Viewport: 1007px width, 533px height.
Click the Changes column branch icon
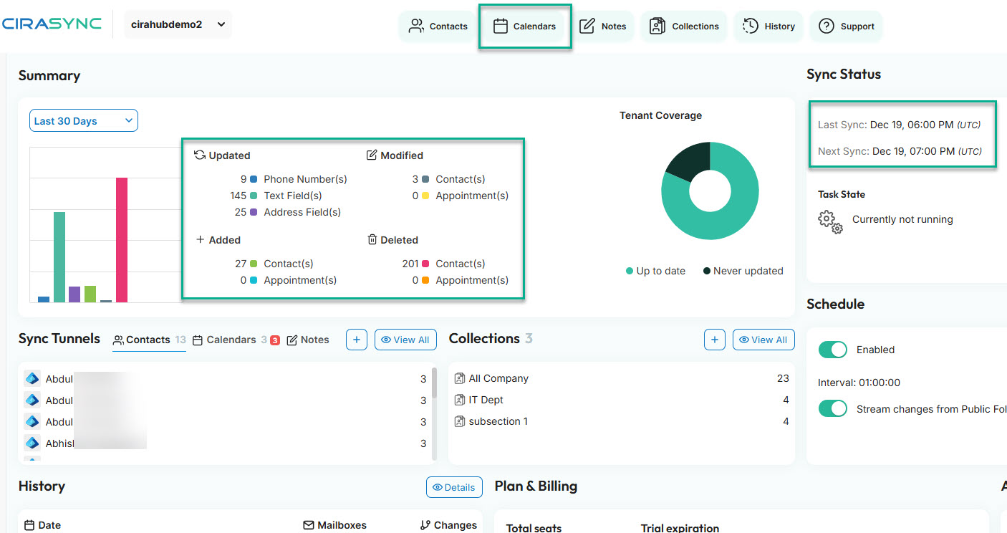click(x=425, y=525)
